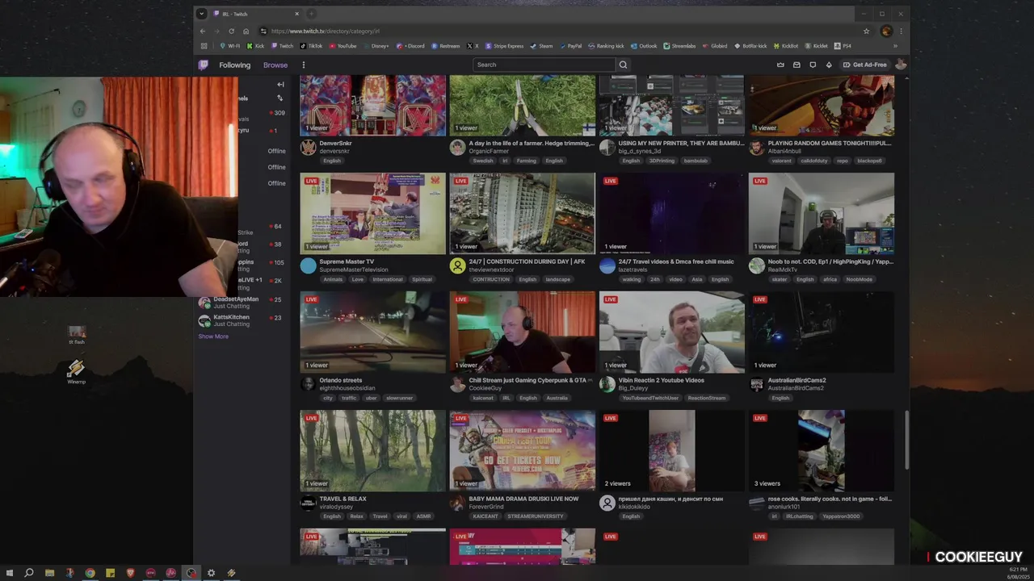Open the bookmarks apps grid icon
The width and height of the screenshot is (1034, 581).
[x=204, y=46]
